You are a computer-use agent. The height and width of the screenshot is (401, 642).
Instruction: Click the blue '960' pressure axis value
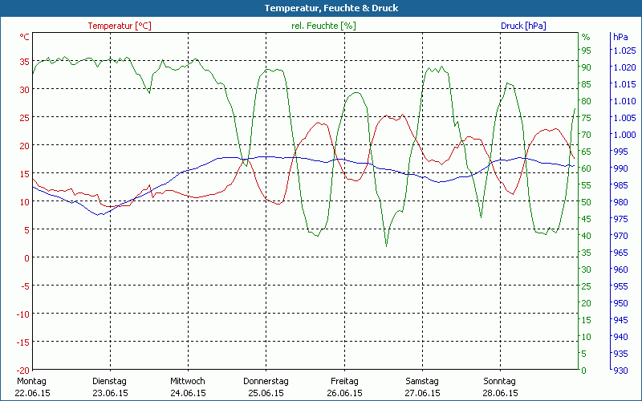pyautogui.click(x=620, y=269)
